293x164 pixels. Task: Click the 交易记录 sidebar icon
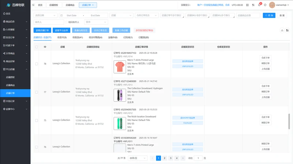[x=4, y=101]
